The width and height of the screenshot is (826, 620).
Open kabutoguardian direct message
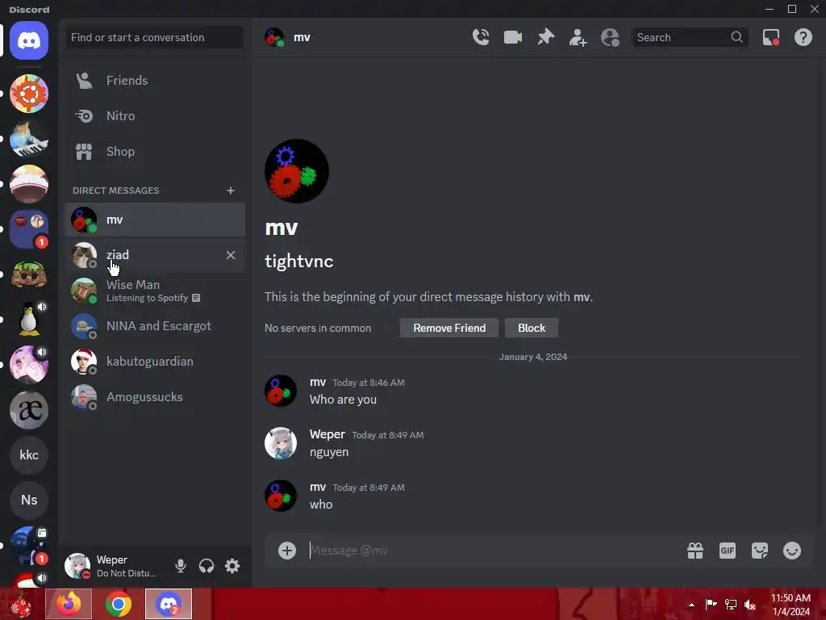155,362
